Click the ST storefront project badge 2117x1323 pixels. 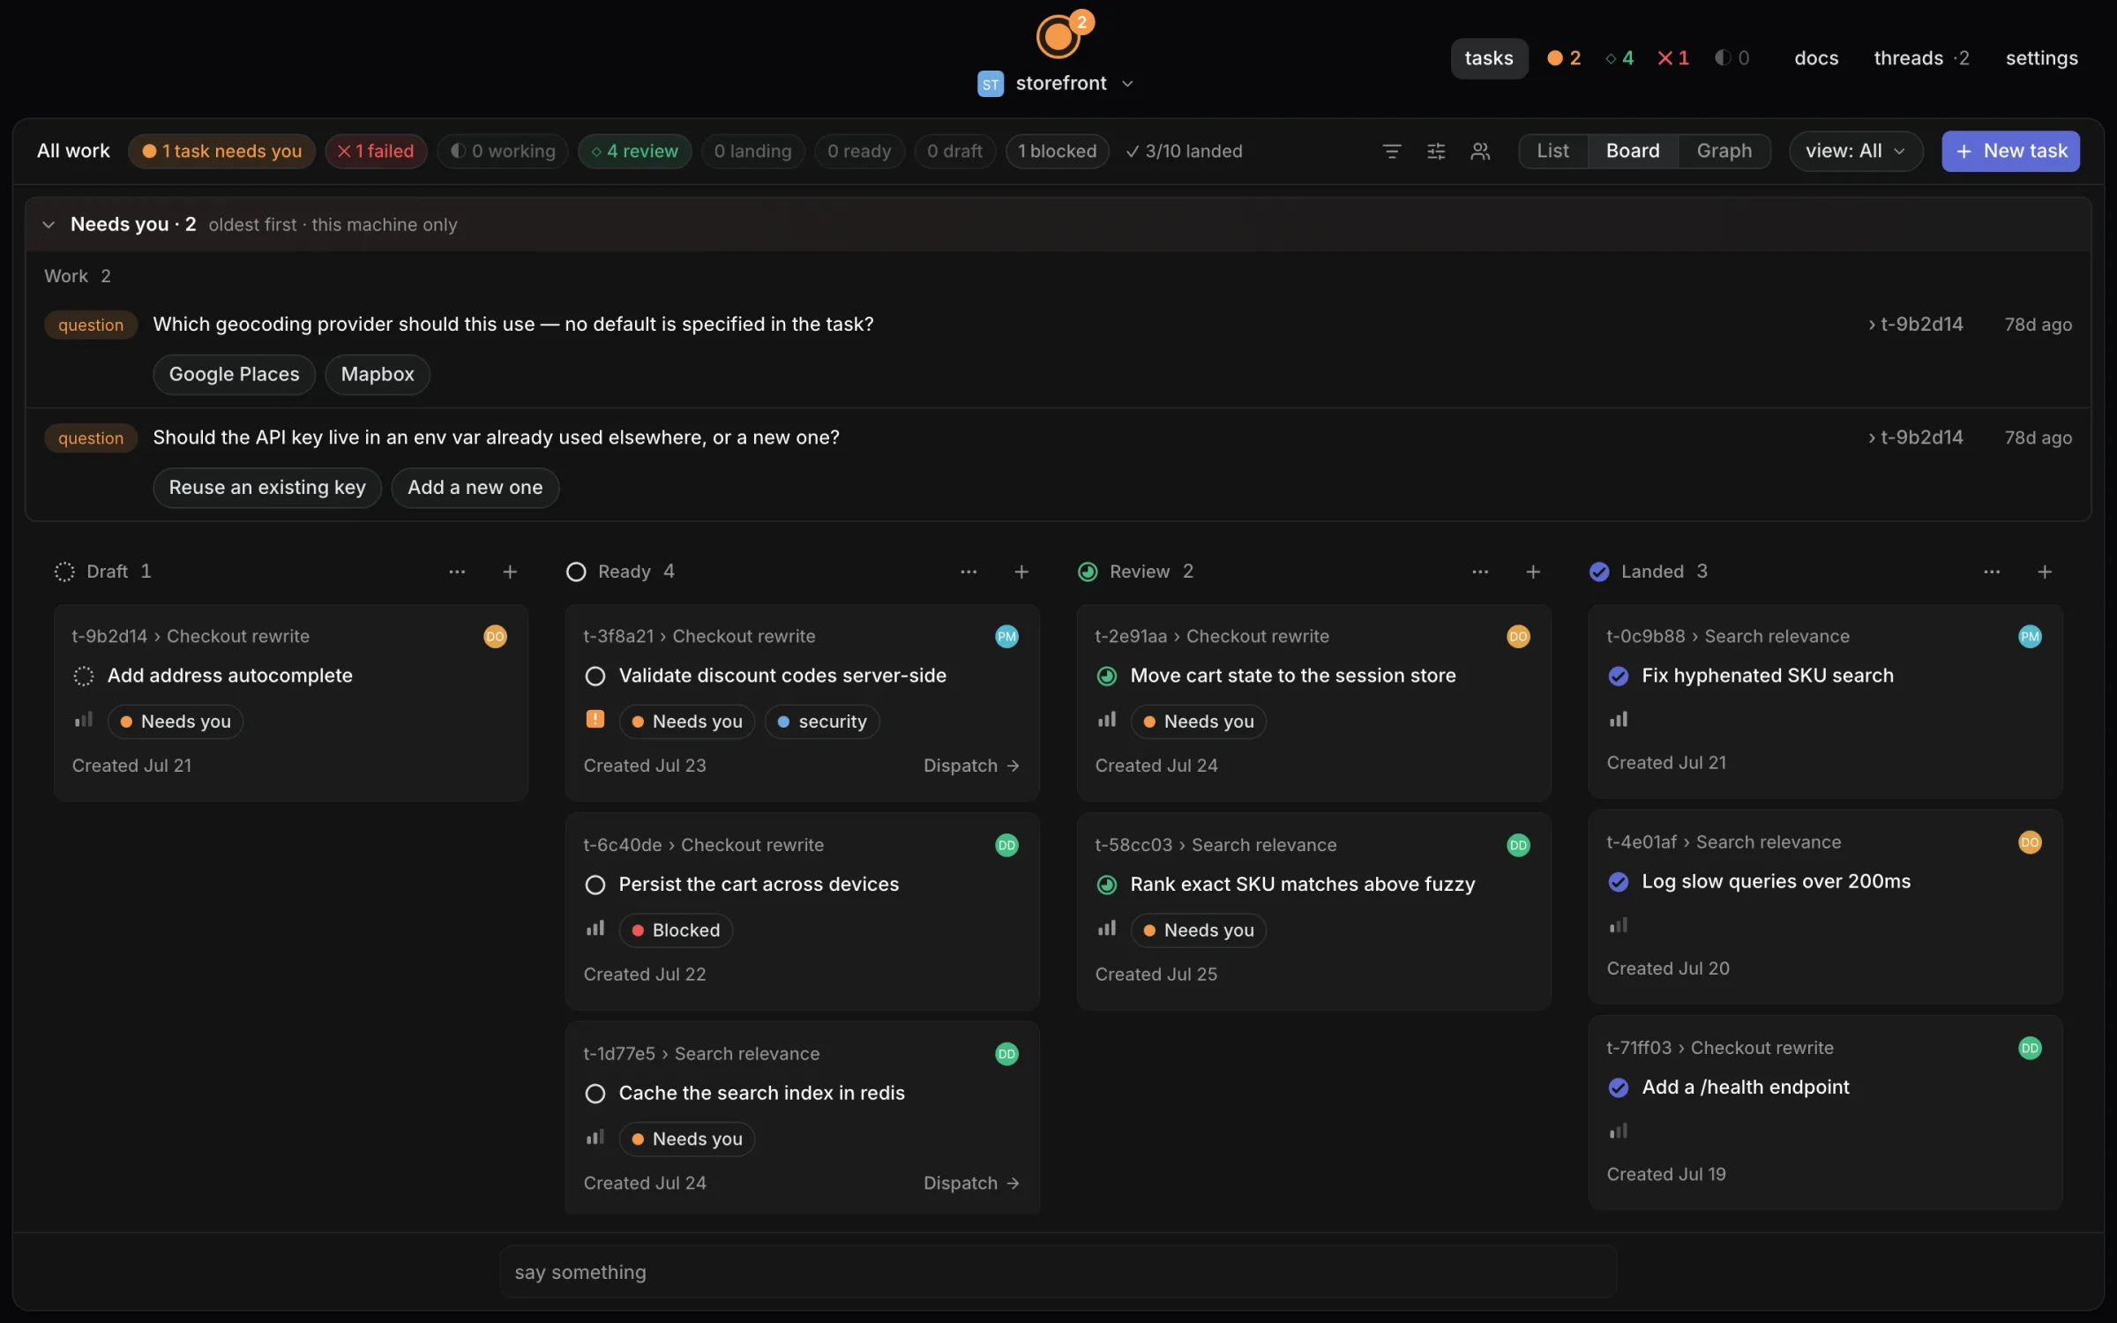tap(991, 84)
